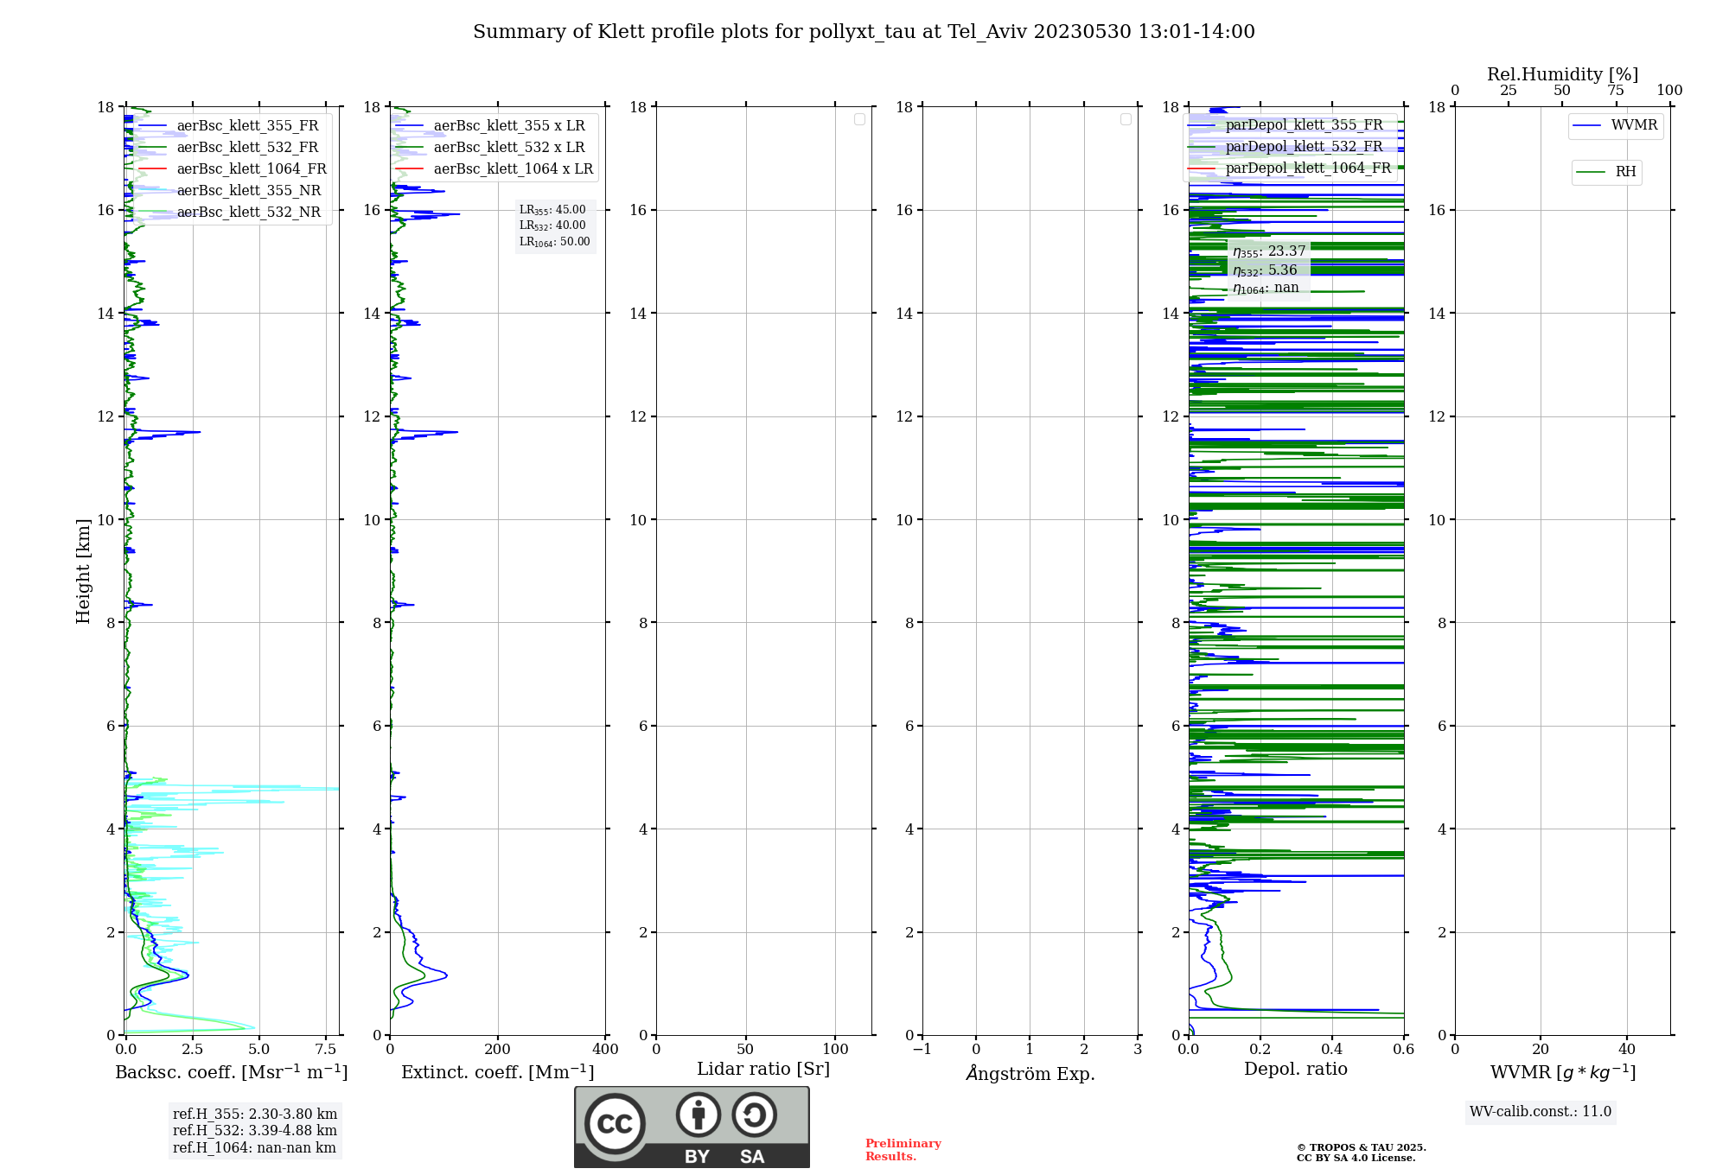1729x1175 pixels.
Task: Click the '© TROPOS & TAU 2025.' copyright text
Action: (1362, 1147)
